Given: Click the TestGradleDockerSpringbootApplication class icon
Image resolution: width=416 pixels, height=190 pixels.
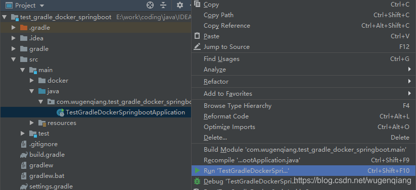Looking at the screenshot, I should (x=61, y=112).
